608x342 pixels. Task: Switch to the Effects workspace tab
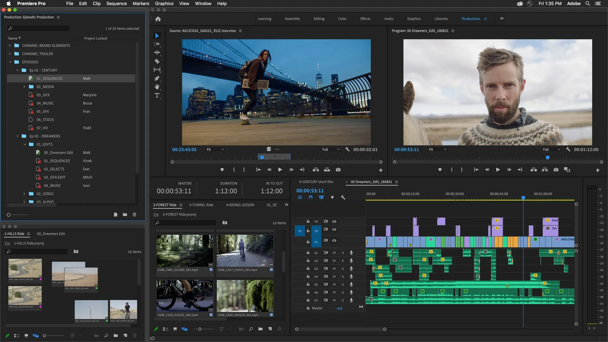tap(365, 18)
